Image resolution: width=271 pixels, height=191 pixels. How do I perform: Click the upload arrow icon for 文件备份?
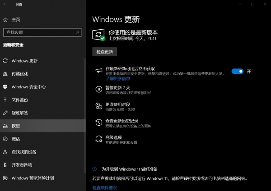5,100
